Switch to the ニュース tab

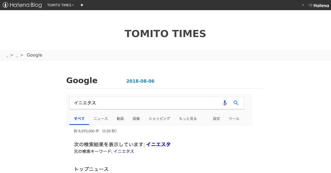[101, 119]
